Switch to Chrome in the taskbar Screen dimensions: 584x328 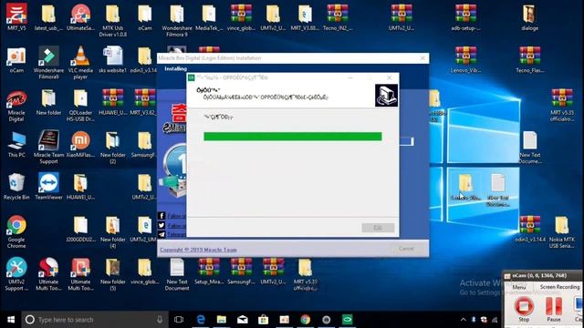click(306, 320)
